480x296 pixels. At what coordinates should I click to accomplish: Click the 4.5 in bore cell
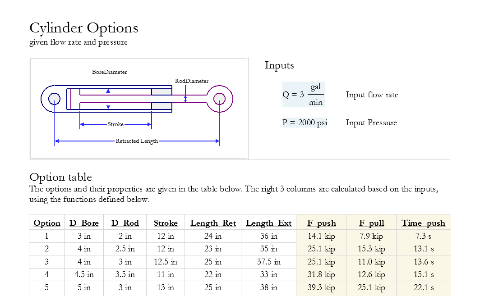[84, 274]
